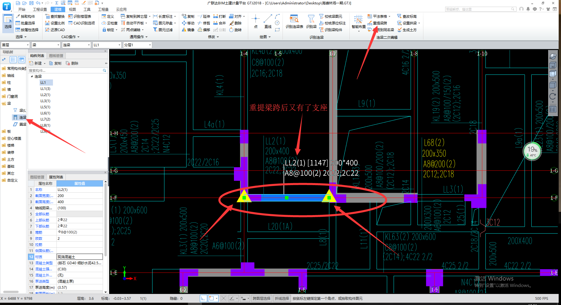
Task: Select LL7(2) in component list
Action: 45,119
